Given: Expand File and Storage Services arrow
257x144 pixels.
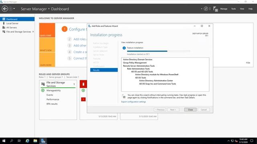Looking at the screenshot, I should (x=33, y=32).
